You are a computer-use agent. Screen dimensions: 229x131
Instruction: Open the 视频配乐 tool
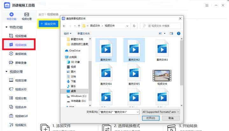[x=18, y=125]
